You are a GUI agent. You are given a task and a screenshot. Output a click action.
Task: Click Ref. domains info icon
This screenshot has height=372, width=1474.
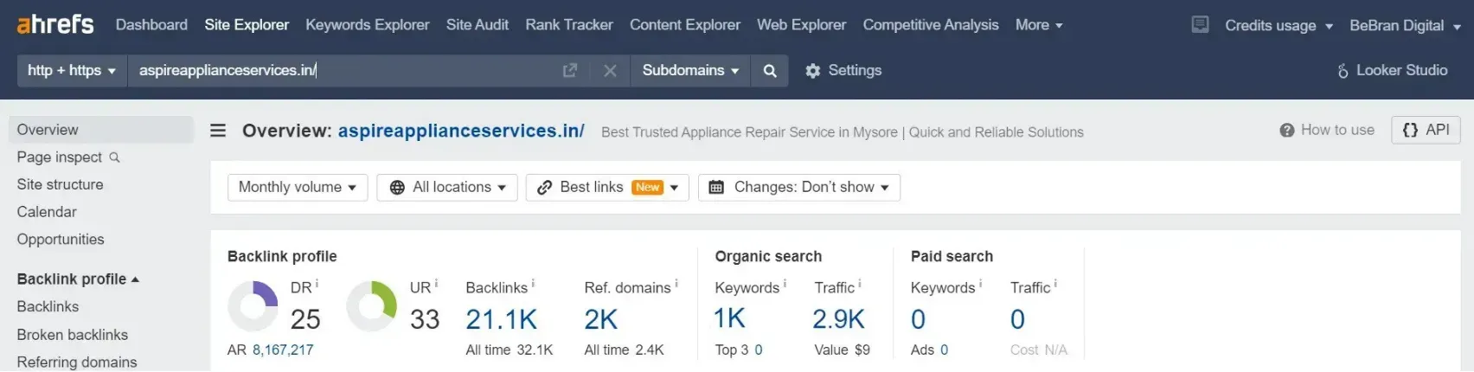pyautogui.click(x=676, y=283)
